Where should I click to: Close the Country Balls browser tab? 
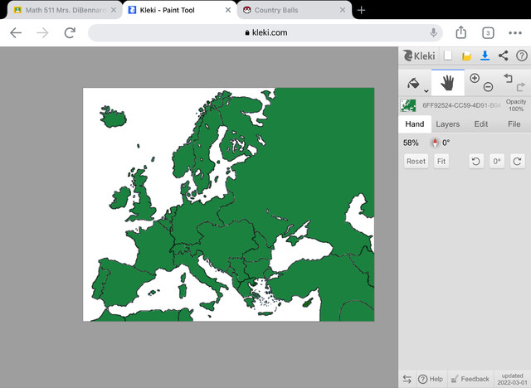[x=343, y=10]
